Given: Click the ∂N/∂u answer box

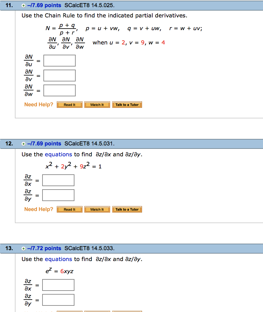Looking at the screenshot, I should tap(59, 60).
